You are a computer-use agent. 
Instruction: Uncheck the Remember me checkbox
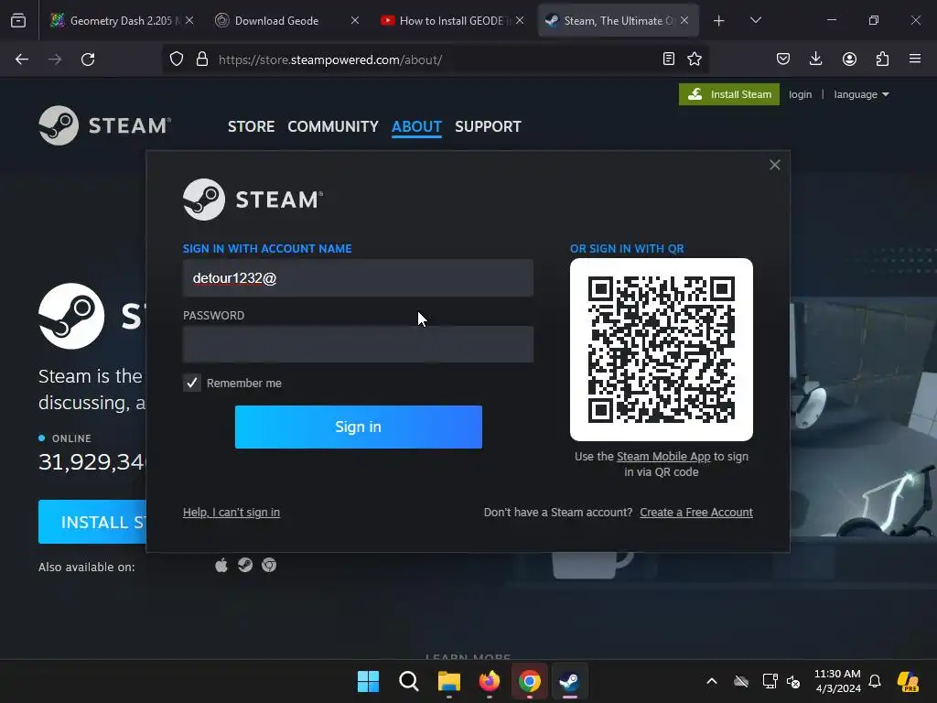192,383
